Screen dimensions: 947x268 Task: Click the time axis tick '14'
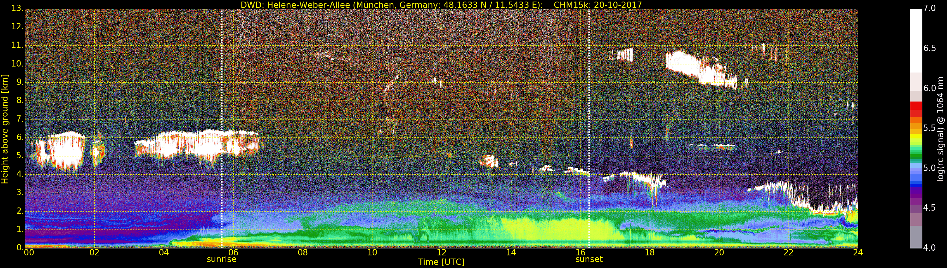click(511, 253)
